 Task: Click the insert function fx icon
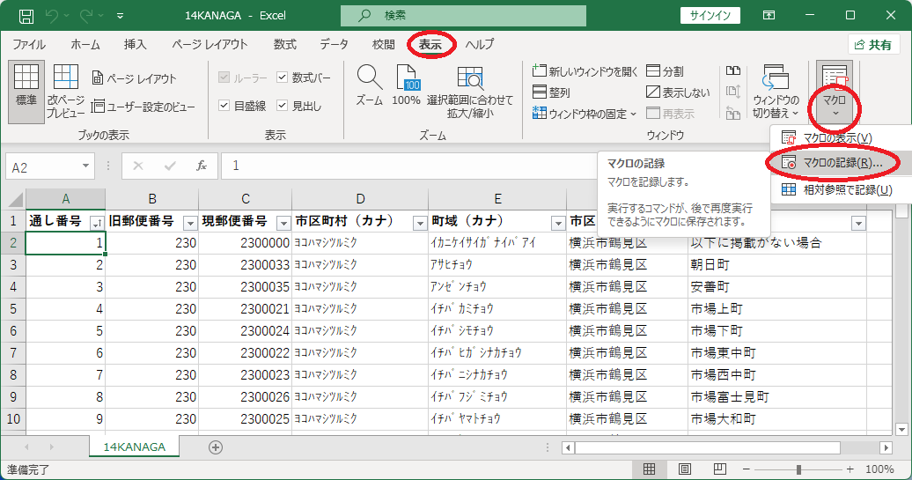tap(202, 166)
